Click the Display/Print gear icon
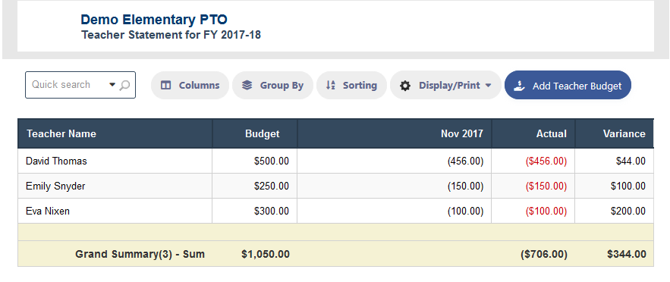 (x=405, y=86)
